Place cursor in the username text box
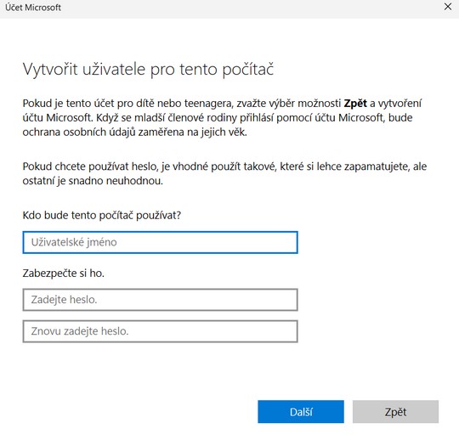Image resolution: width=459 pixels, height=440 pixels. [x=160, y=242]
